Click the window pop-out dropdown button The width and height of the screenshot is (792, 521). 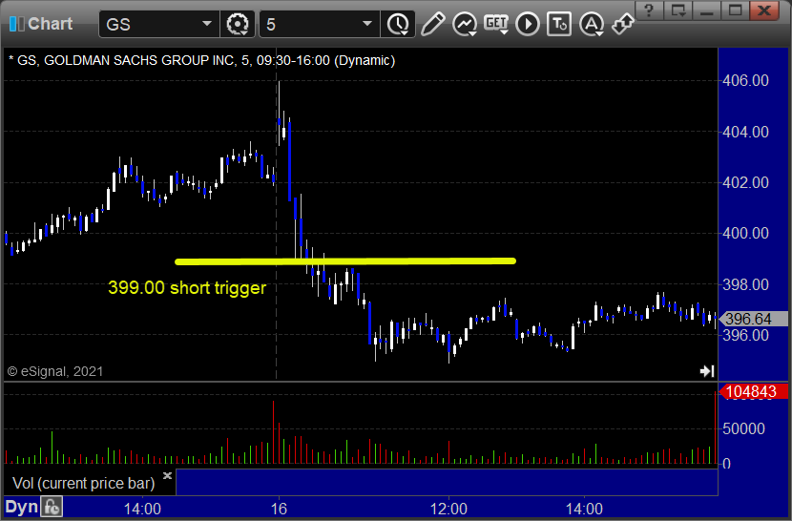point(677,10)
